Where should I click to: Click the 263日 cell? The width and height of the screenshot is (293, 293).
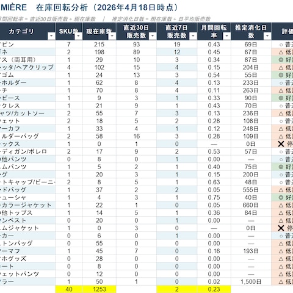tap(251, 90)
